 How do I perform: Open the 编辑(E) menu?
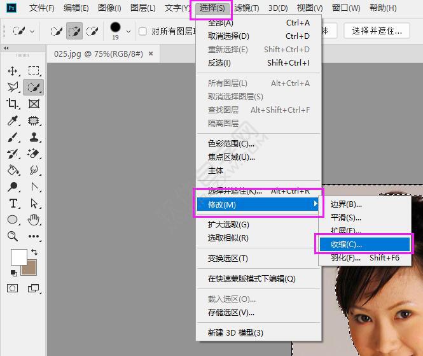pyautogui.click(x=76, y=8)
